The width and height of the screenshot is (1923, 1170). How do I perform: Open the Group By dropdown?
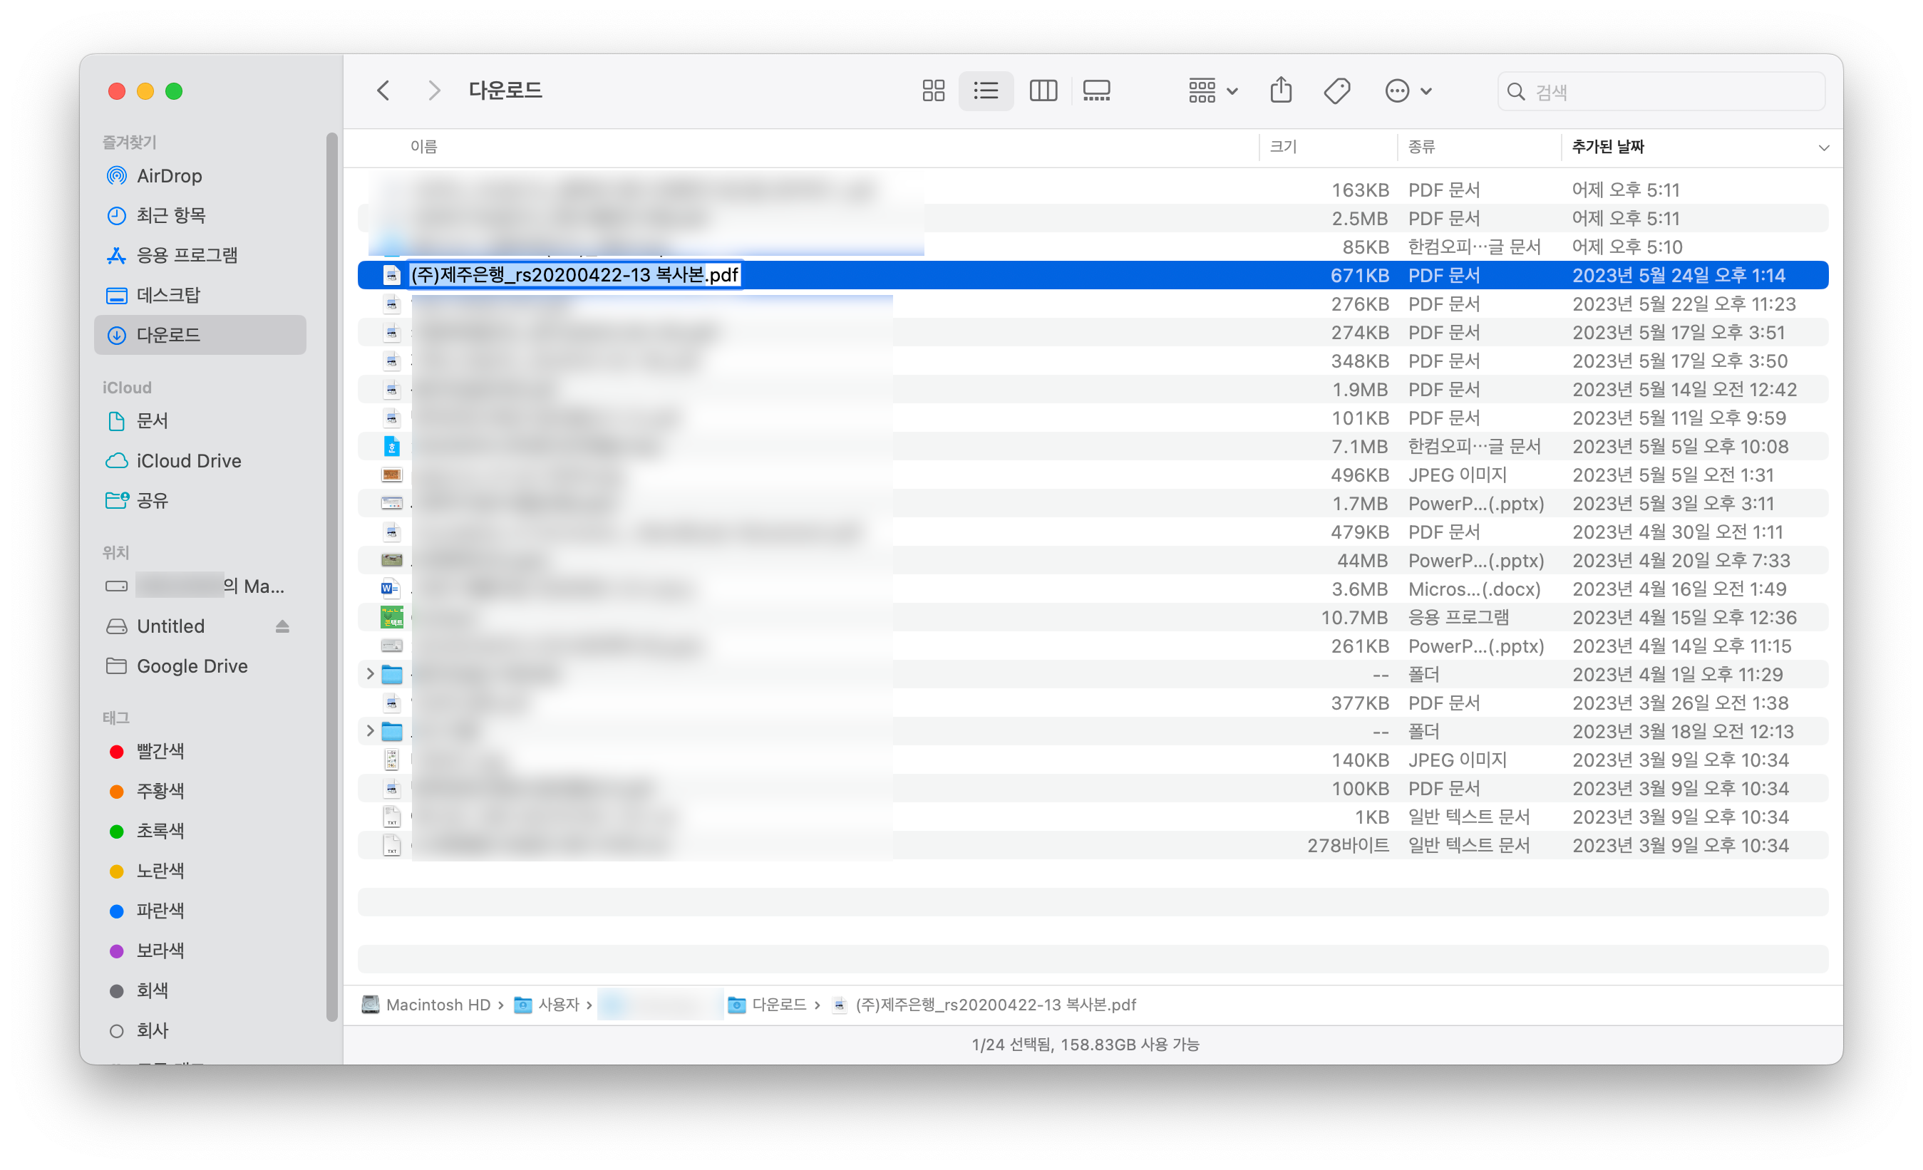pos(1212,90)
